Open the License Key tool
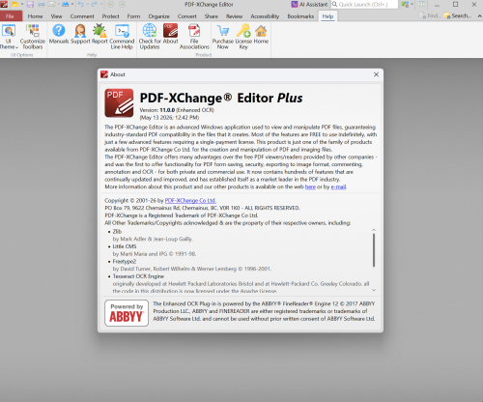Viewport: 483px width, 402px height. coord(243,37)
